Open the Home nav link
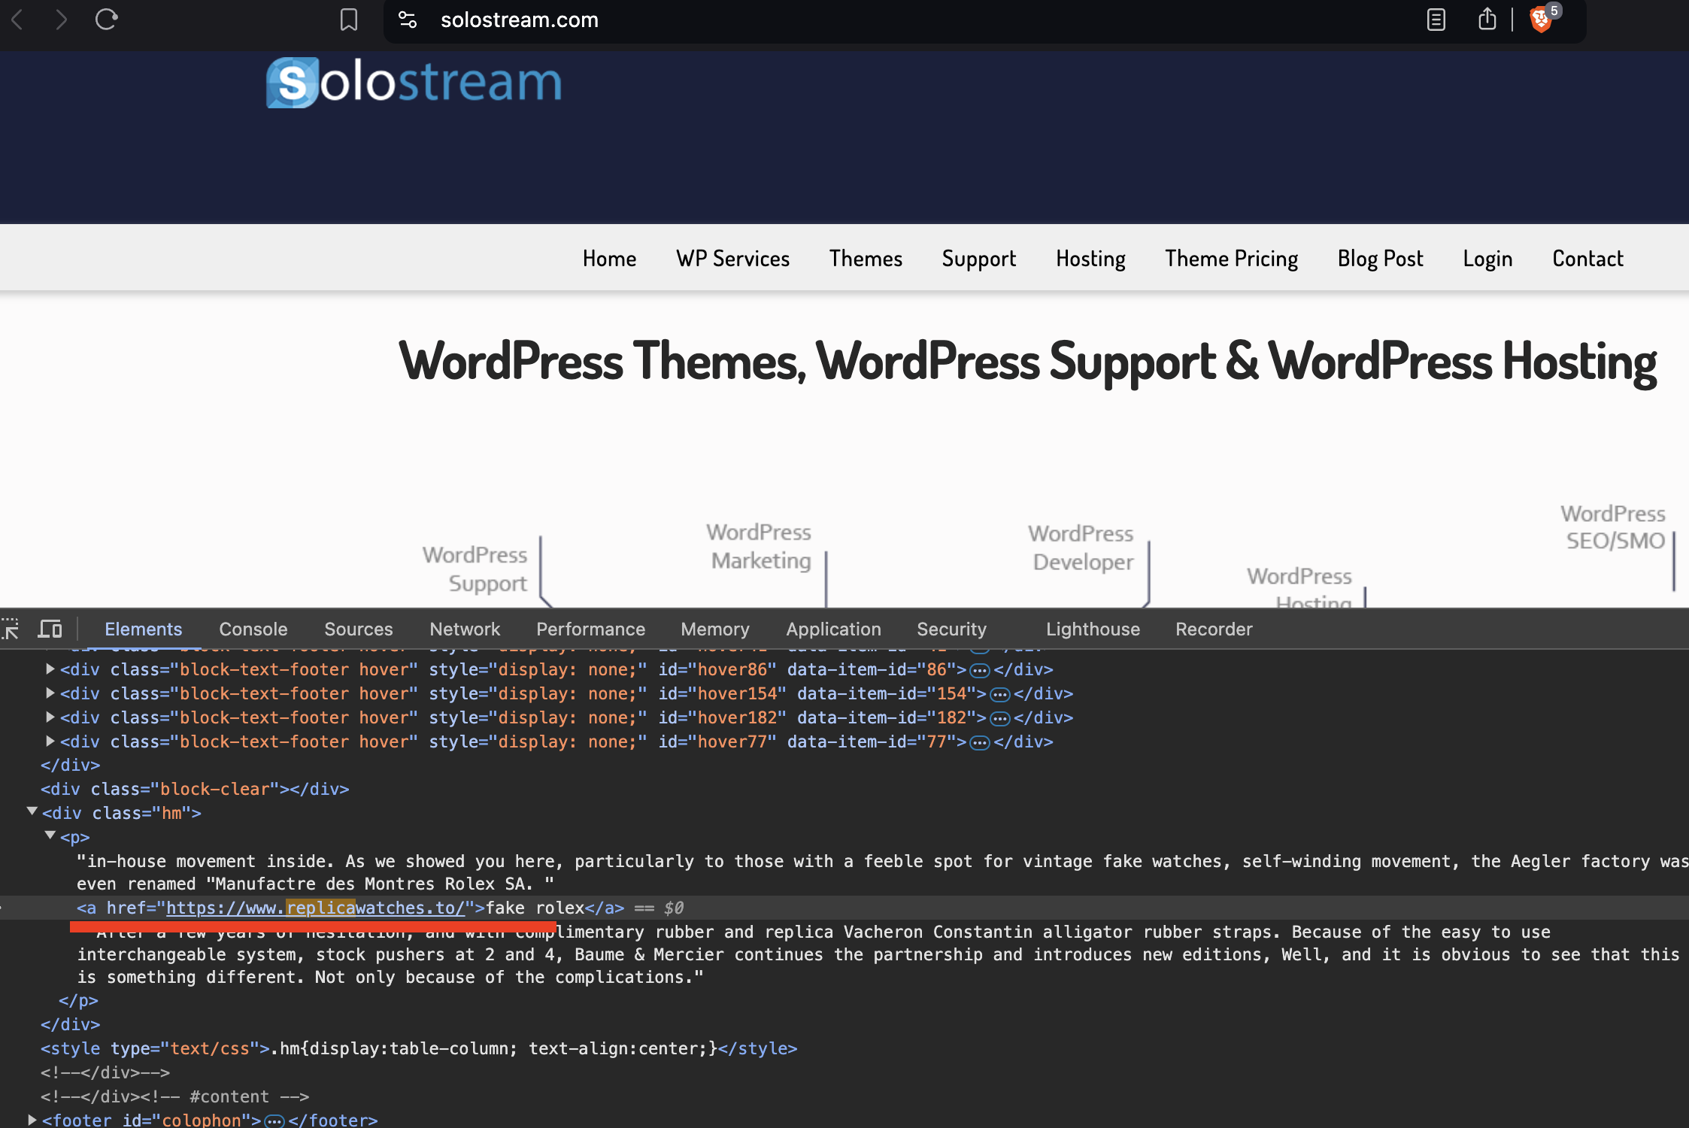 pos(609,259)
